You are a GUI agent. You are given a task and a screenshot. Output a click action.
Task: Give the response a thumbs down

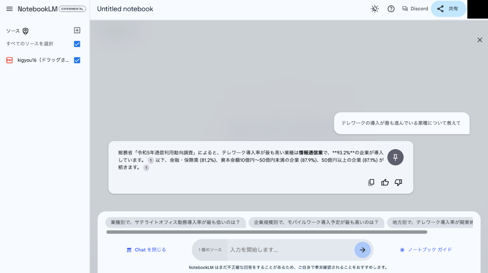398,182
